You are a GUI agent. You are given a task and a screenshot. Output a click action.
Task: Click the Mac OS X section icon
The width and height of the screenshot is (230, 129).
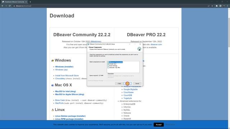(52, 85)
